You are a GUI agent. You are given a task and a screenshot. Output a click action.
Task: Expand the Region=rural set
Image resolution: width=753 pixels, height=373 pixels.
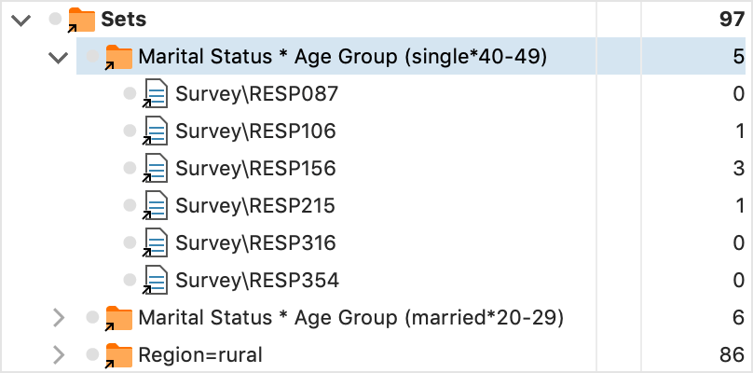tap(59, 355)
